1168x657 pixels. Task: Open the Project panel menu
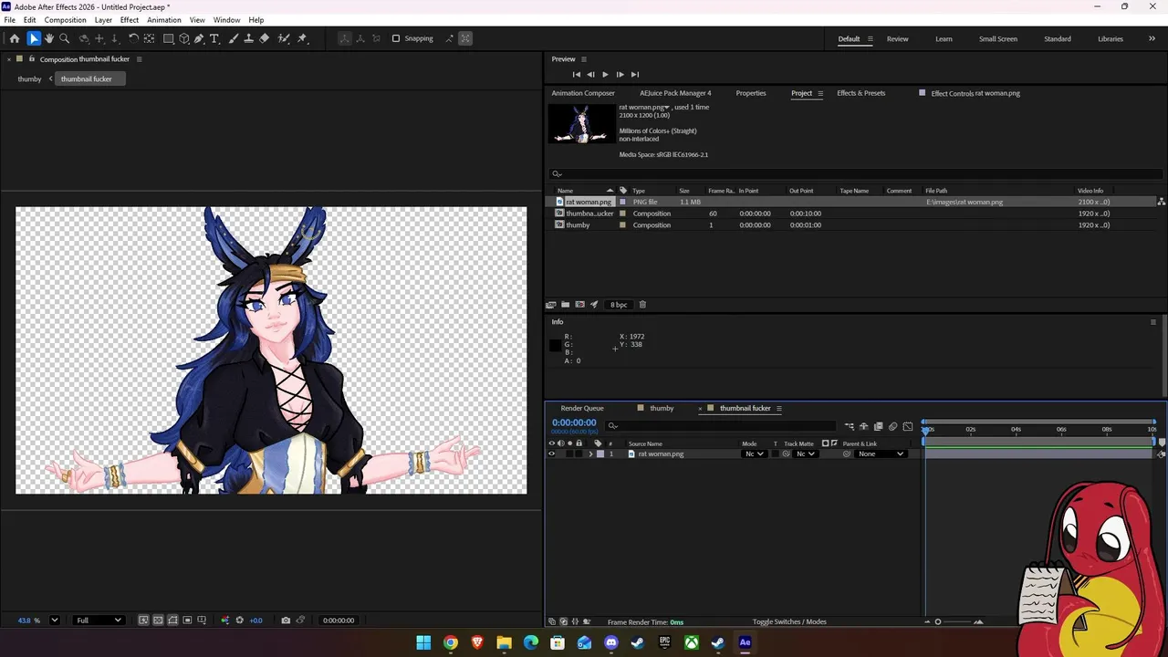820,93
